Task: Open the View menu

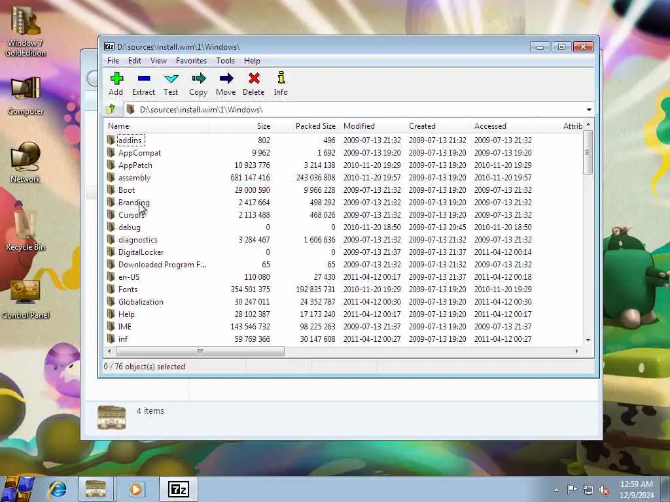Action: 158,61
